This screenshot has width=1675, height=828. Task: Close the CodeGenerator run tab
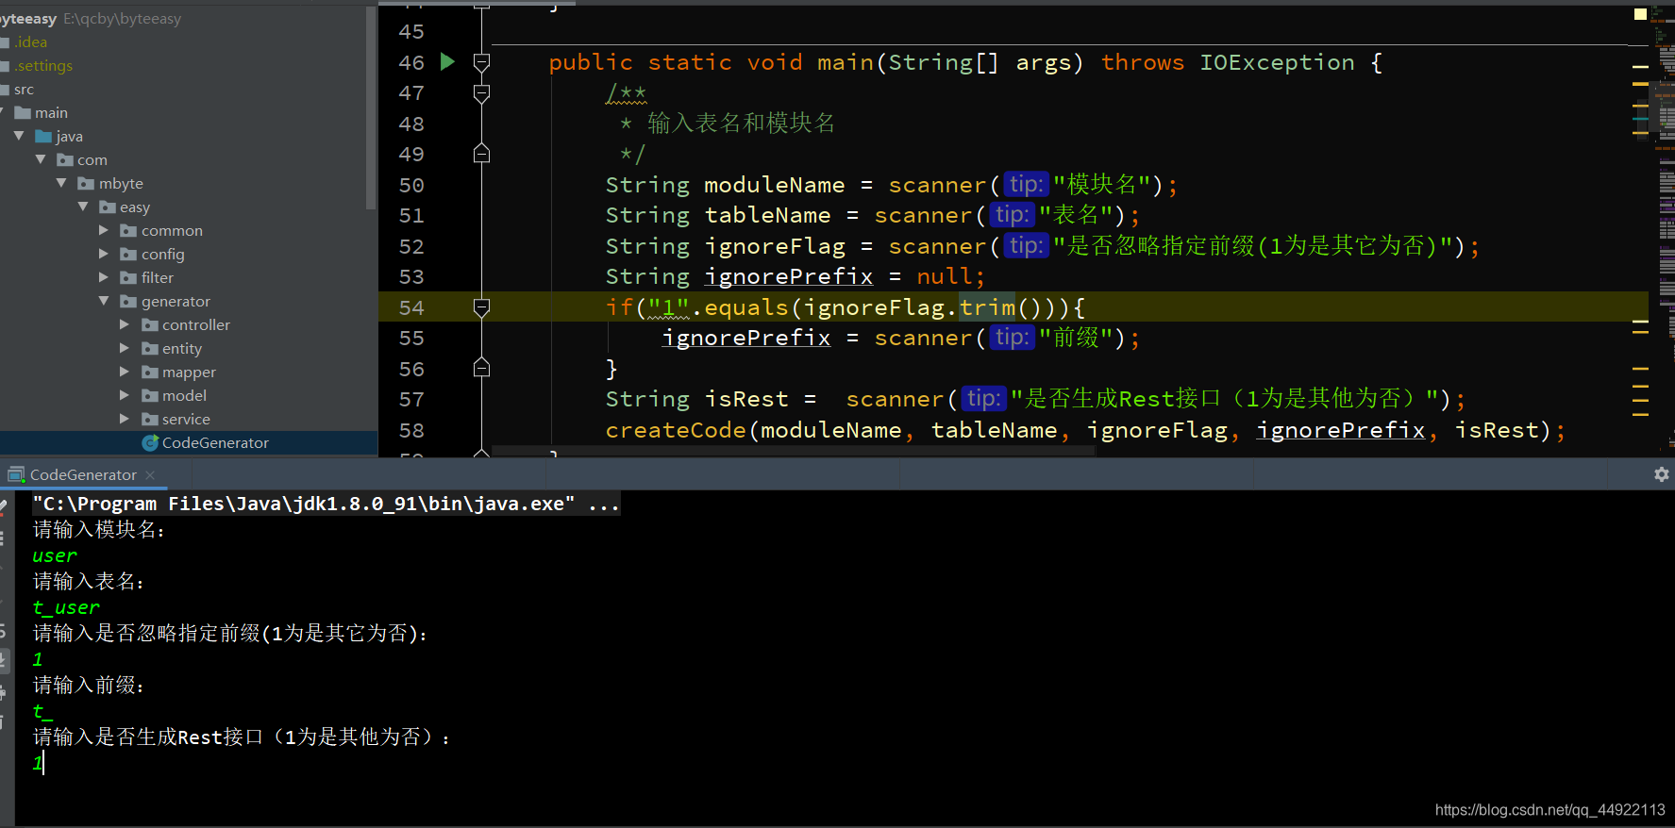(150, 475)
